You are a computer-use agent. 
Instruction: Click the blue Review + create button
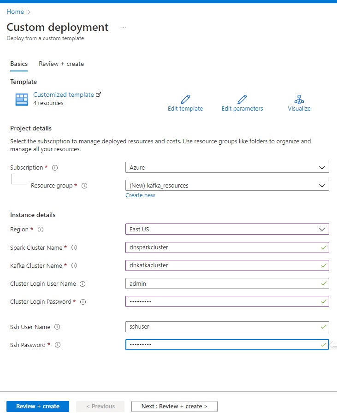coord(38,406)
